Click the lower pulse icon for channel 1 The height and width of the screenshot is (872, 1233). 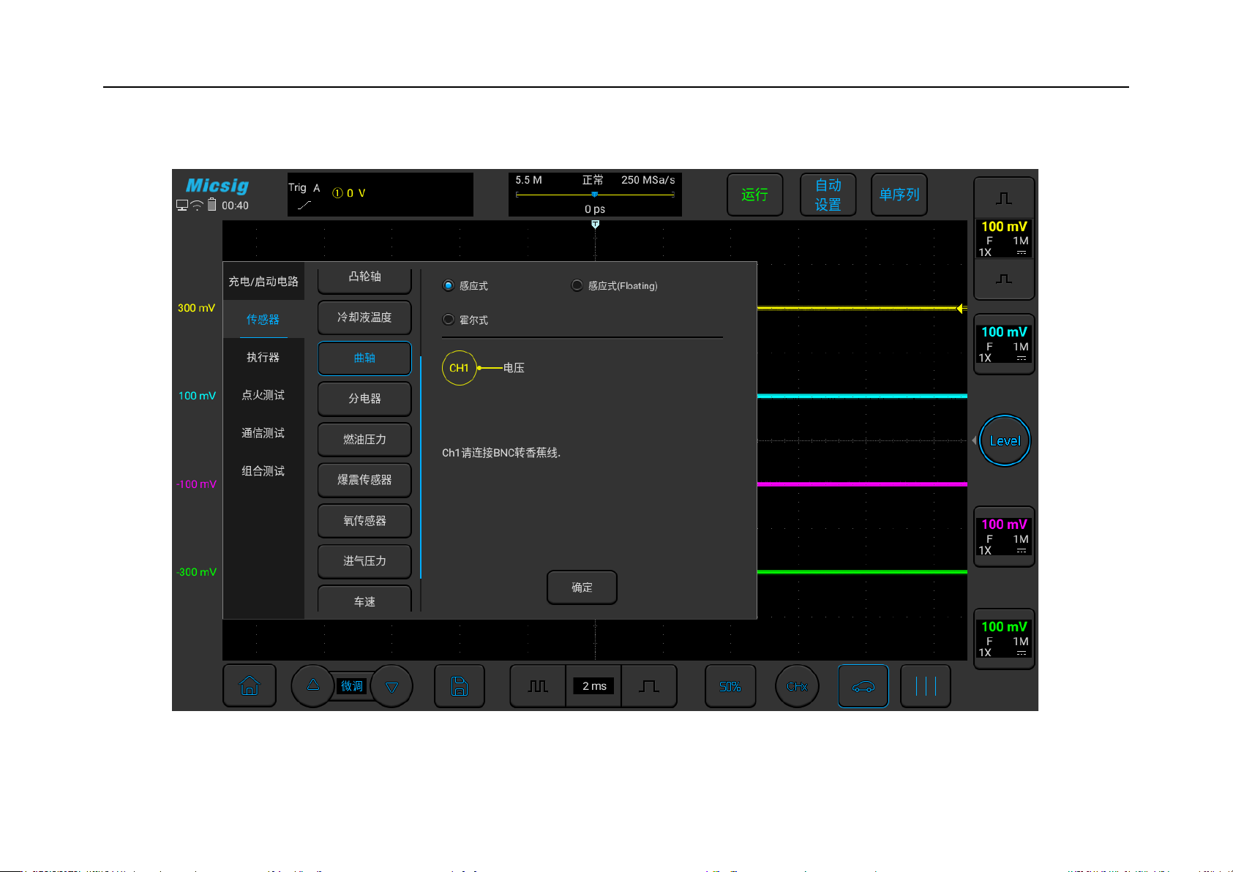(1004, 279)
